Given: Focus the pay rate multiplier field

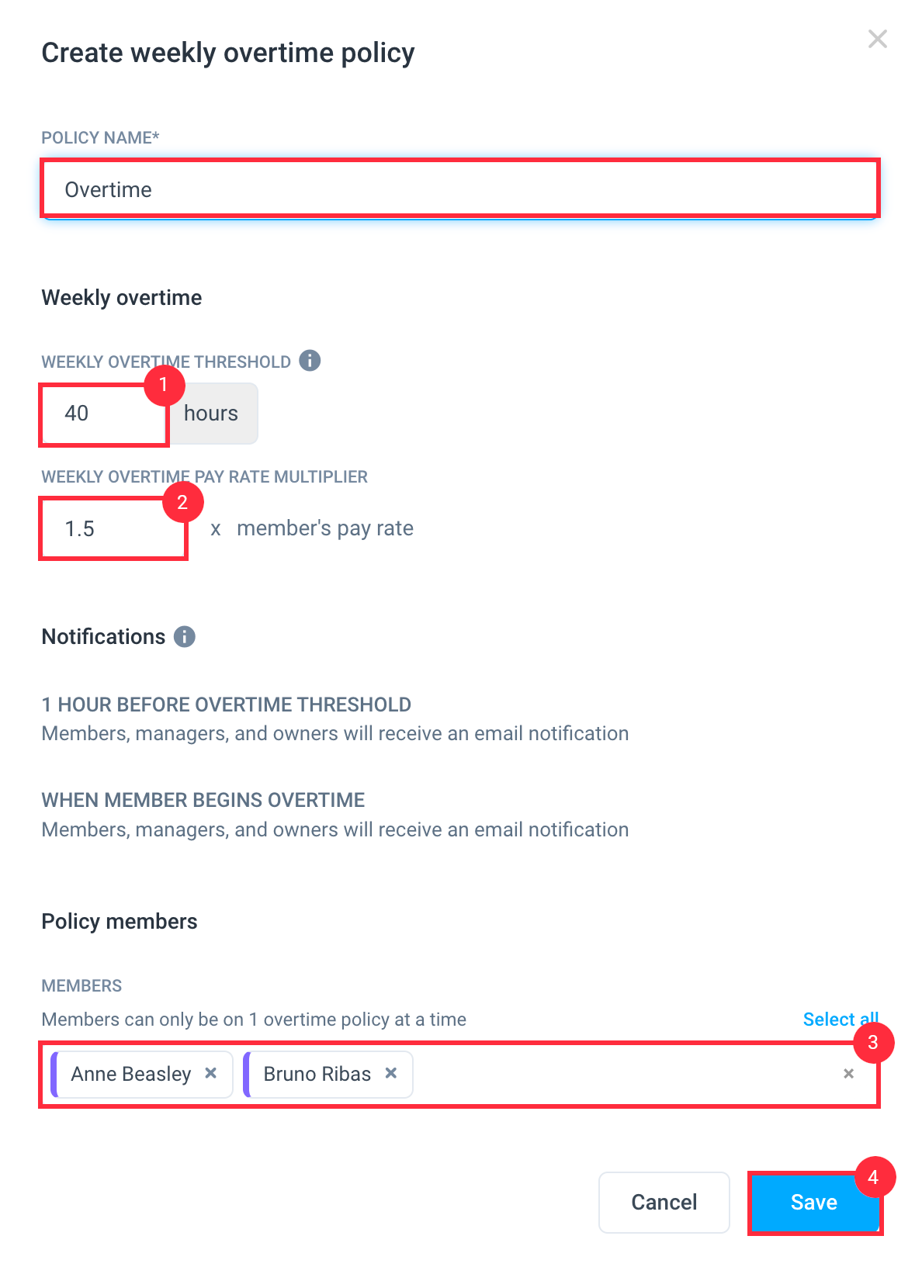Looking at the screenshot, I should 114,528.
